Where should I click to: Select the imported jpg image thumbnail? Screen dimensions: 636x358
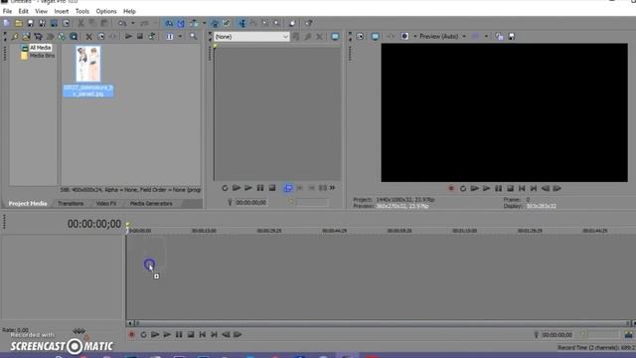click(x=88, y=64)
